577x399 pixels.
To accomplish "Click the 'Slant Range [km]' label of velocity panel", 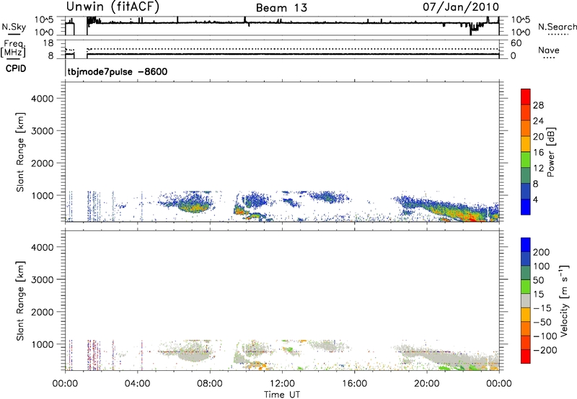I will pos(20,301).
